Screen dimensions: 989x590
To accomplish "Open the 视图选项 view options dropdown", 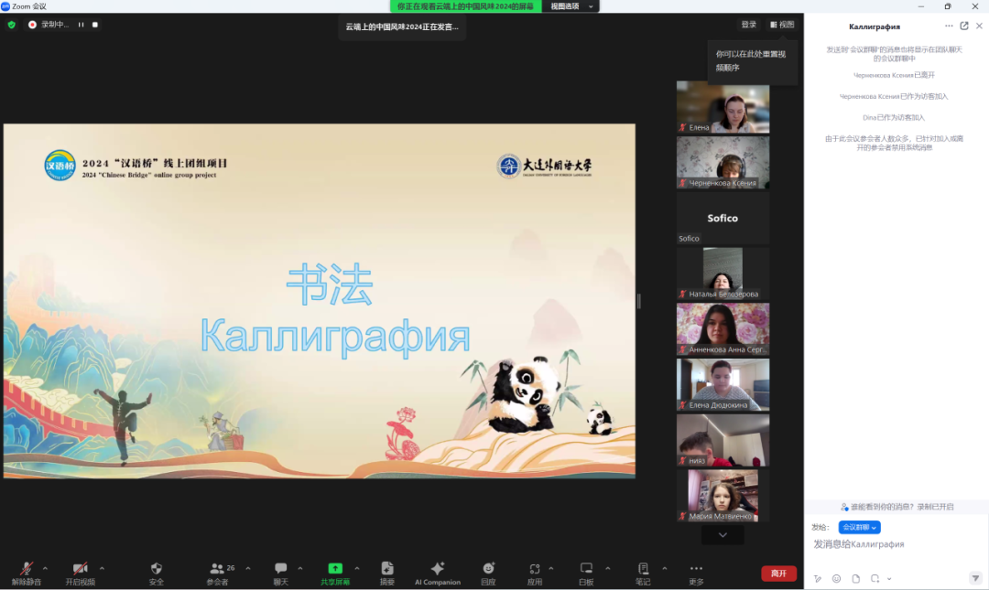I will point(571,6).
